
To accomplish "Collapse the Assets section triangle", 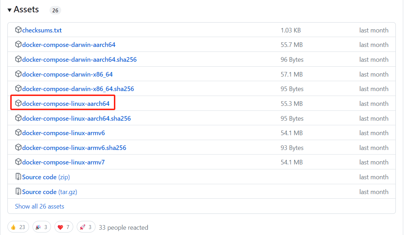I will coord(10,10).
